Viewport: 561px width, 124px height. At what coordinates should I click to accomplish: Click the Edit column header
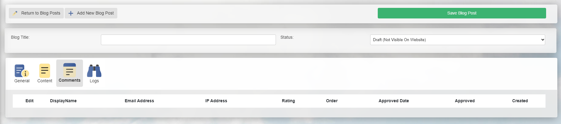[29, 101]
